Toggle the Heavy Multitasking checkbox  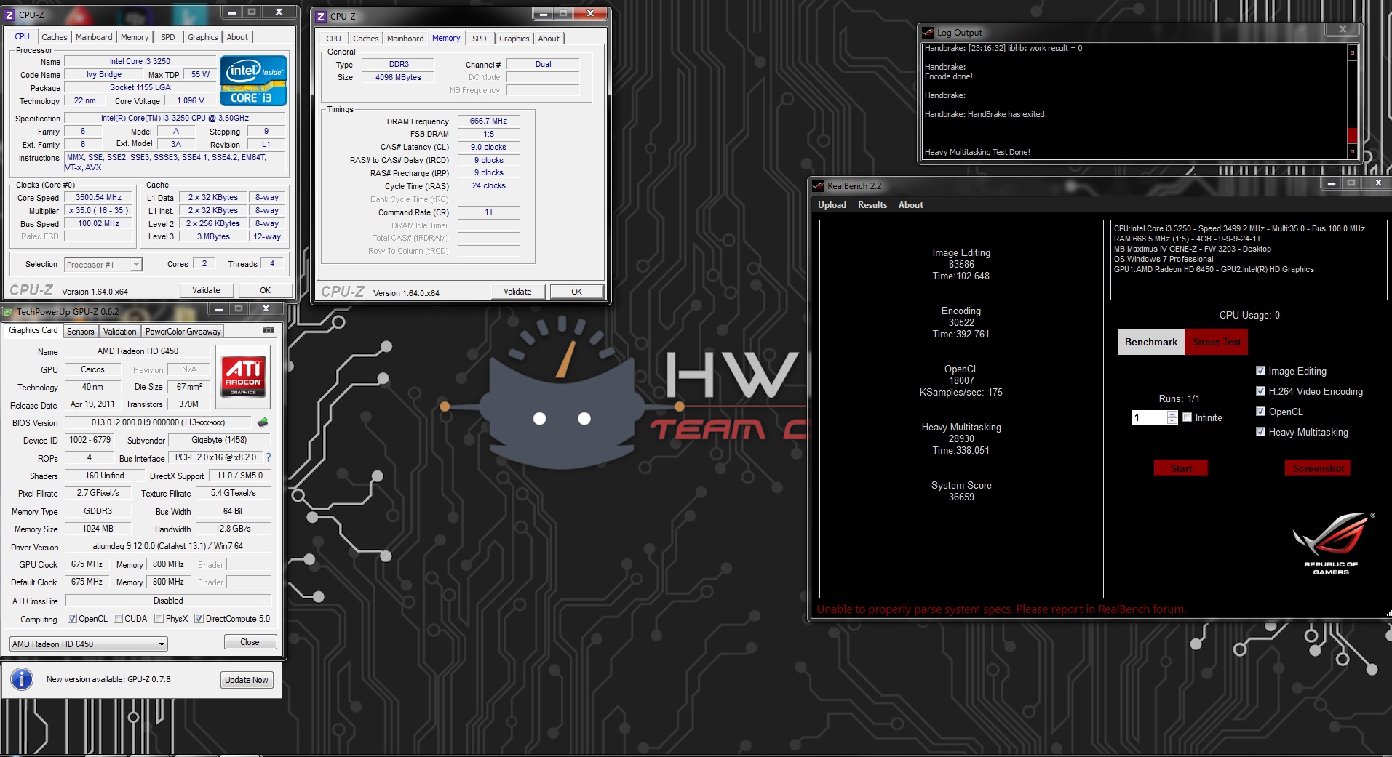pyautogui.click(x=1260, y=432)
